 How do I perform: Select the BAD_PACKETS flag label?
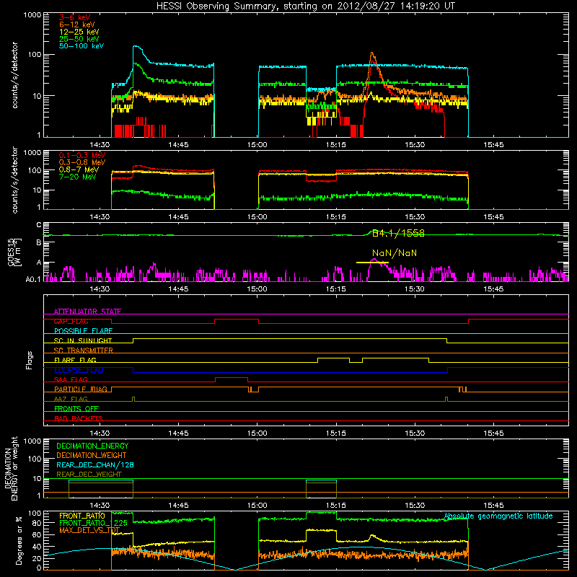click(x=79, y=418)
